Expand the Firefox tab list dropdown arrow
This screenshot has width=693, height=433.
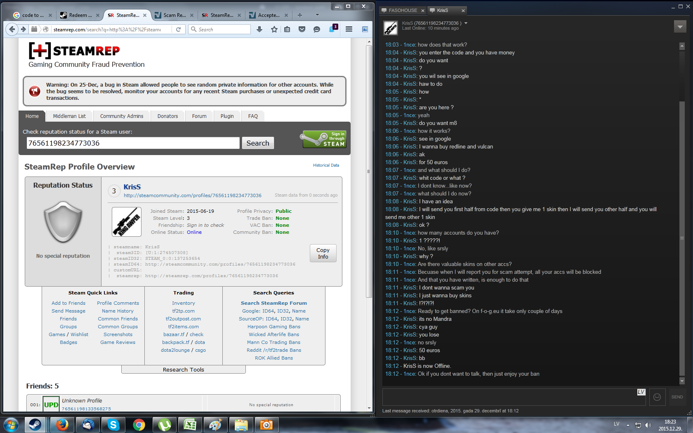click(x=317, y=15)
